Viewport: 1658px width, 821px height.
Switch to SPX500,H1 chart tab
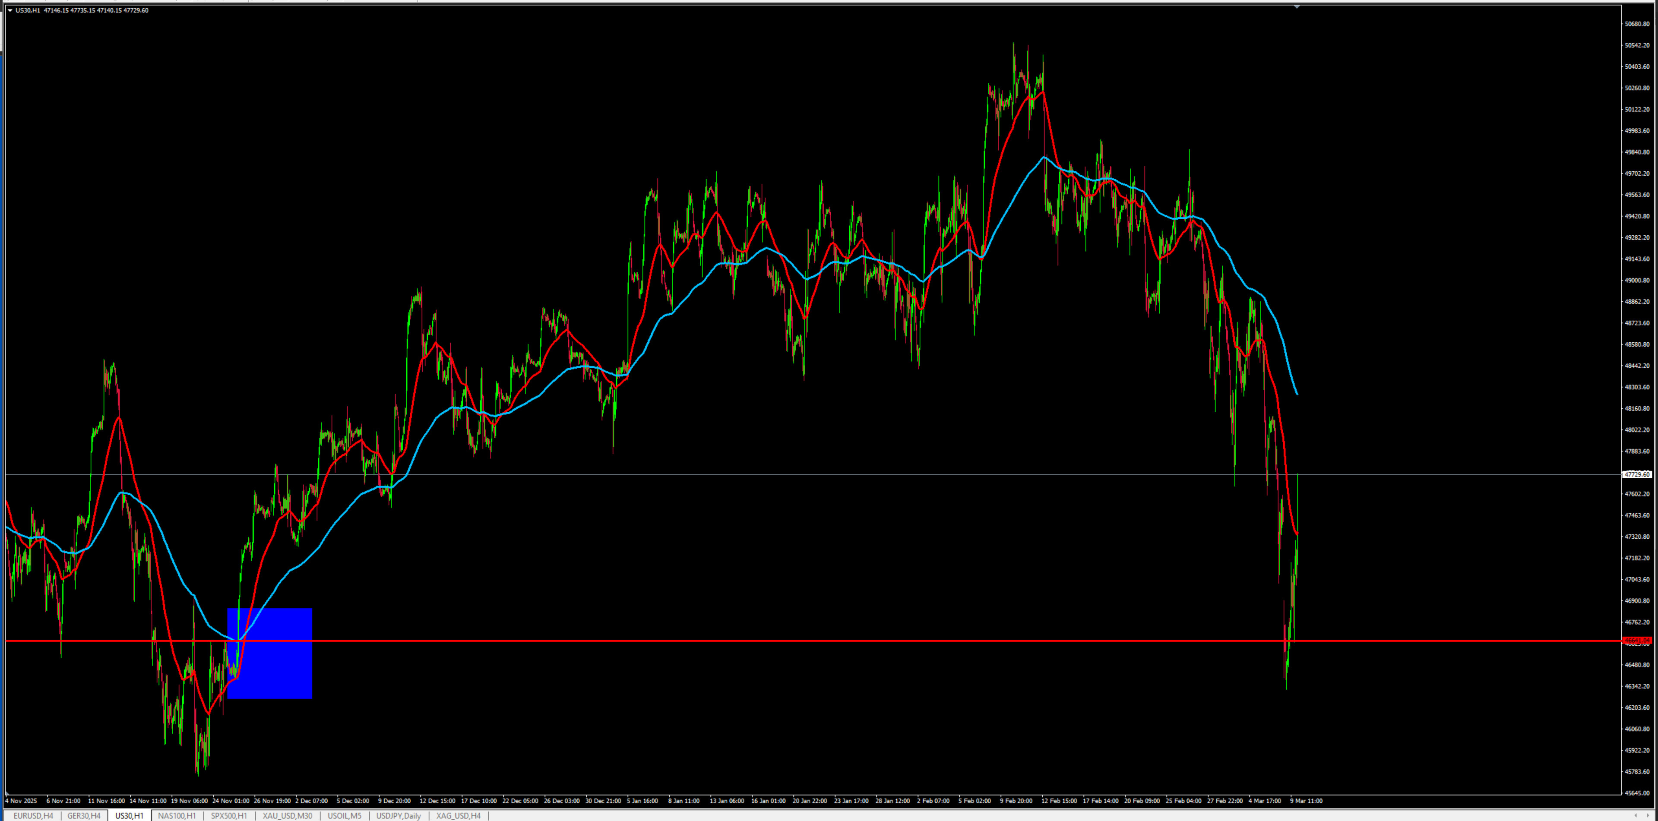click(x=228, y=815)
